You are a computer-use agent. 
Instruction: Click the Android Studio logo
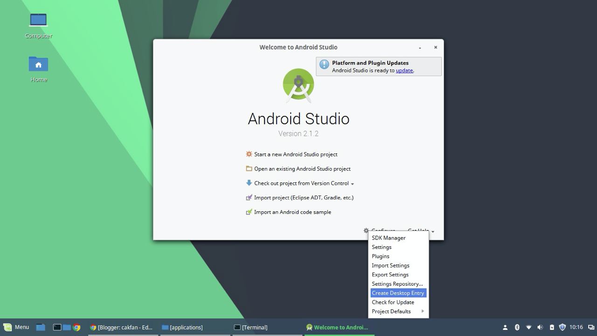pos(298,85)
